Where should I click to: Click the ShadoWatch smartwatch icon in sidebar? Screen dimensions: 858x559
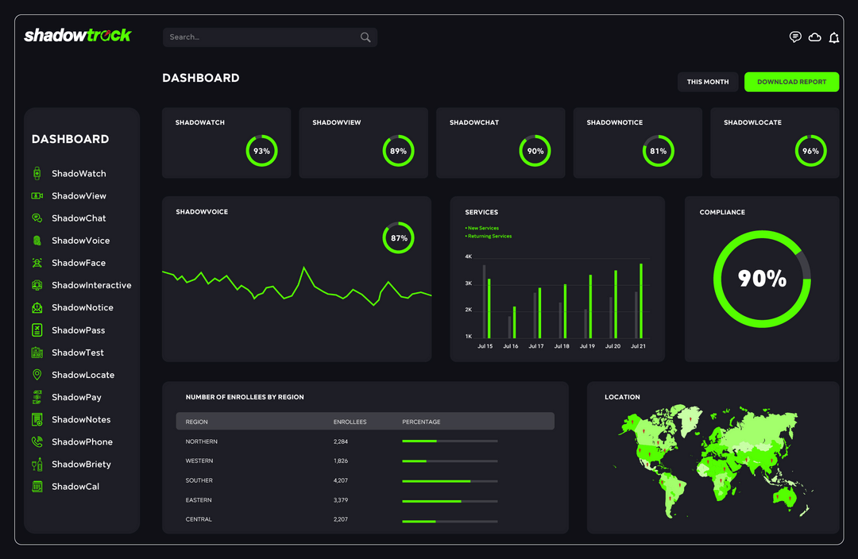pyautogui.click(x=37, y=173)
